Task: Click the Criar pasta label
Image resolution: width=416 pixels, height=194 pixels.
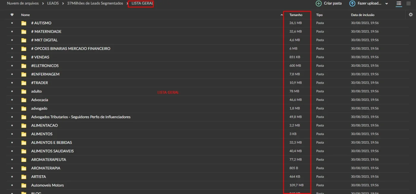Action: tap(333, 3)
